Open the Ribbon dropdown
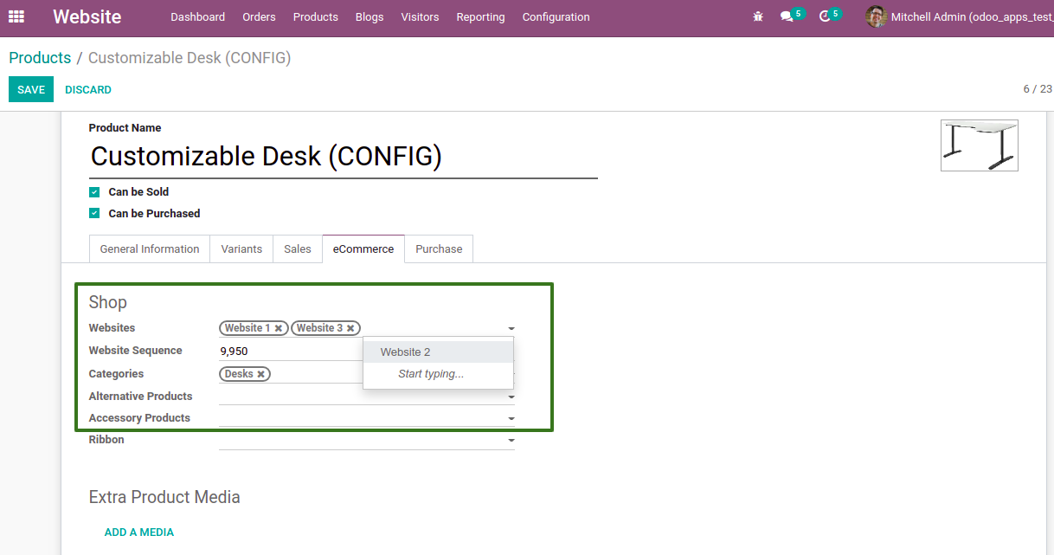This screenshot has height=555, width=1054. point(511,441)
